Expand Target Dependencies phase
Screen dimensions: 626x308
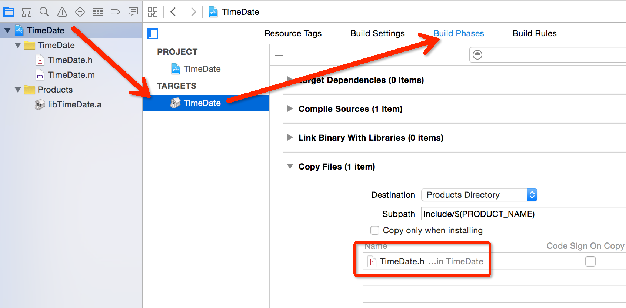pos(290,79)
